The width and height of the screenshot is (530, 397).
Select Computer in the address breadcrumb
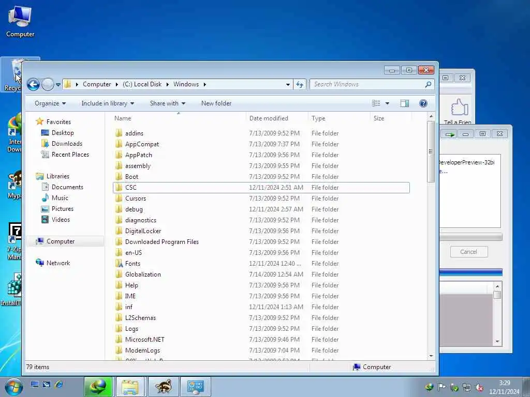point(97,84)
